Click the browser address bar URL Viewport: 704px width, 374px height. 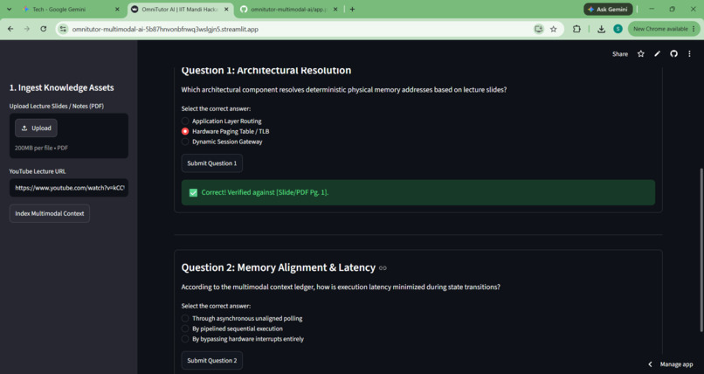(165, 29)
